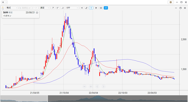Click the plus new tab button
The width and height of the screenshot is (188, 102).
3,2
